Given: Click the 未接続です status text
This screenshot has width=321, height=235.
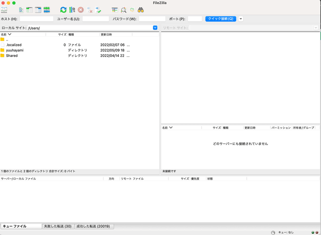Looking at the screenshot, I should coord(169,171).
